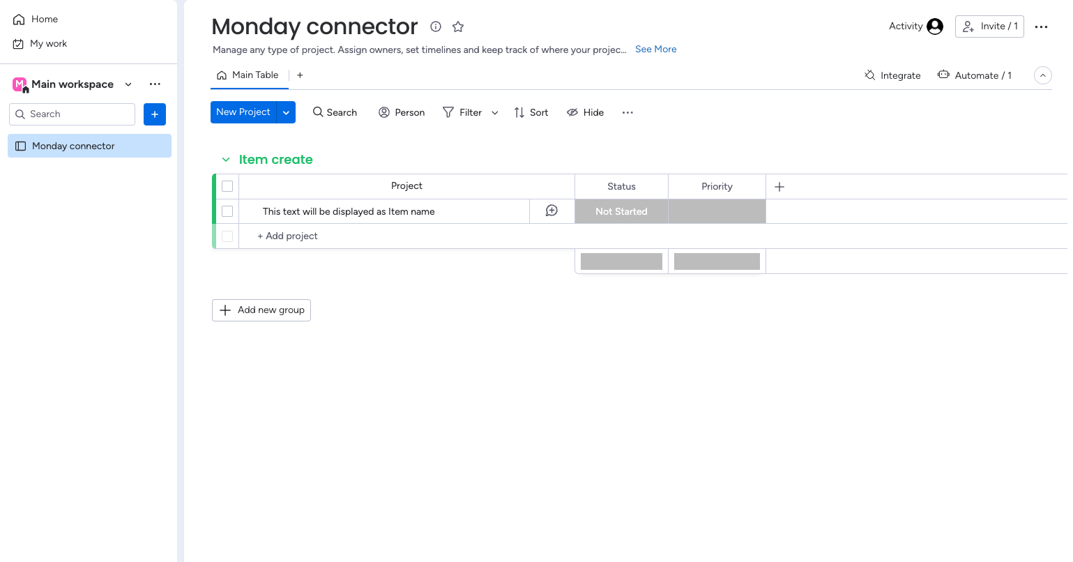Toggle the Hide columns eye option
Image resolution: width=1073 pixels, height=562 pixels.
585,112
